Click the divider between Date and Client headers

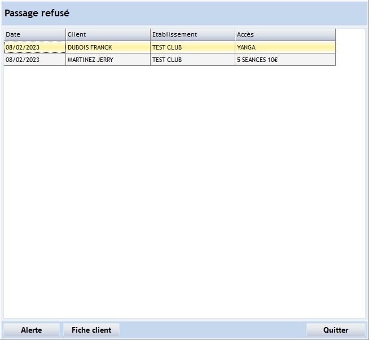[65, 35]
